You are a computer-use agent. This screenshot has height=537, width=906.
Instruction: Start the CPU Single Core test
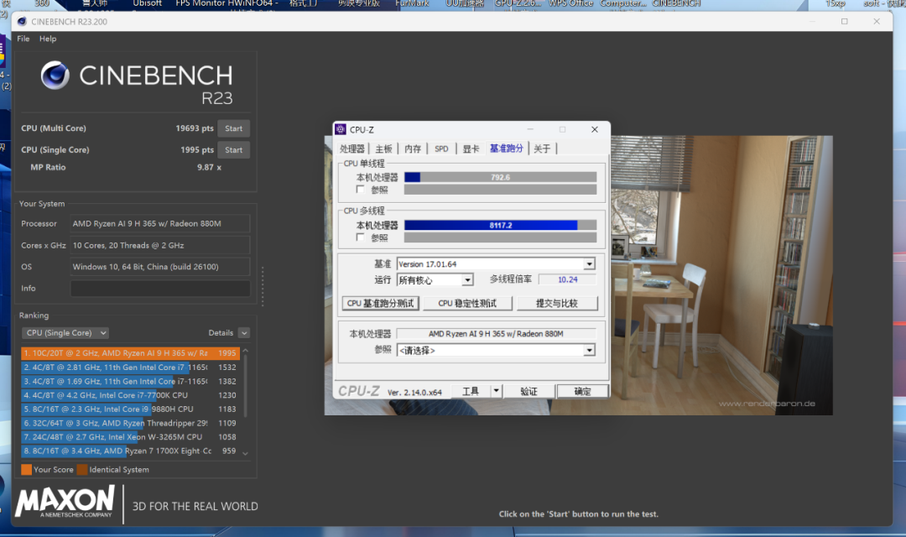(233, 149)
